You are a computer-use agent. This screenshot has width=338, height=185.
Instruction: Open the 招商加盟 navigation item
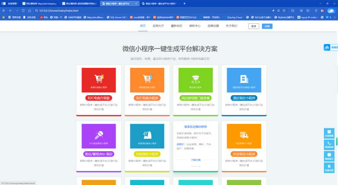tap(213, 26)
